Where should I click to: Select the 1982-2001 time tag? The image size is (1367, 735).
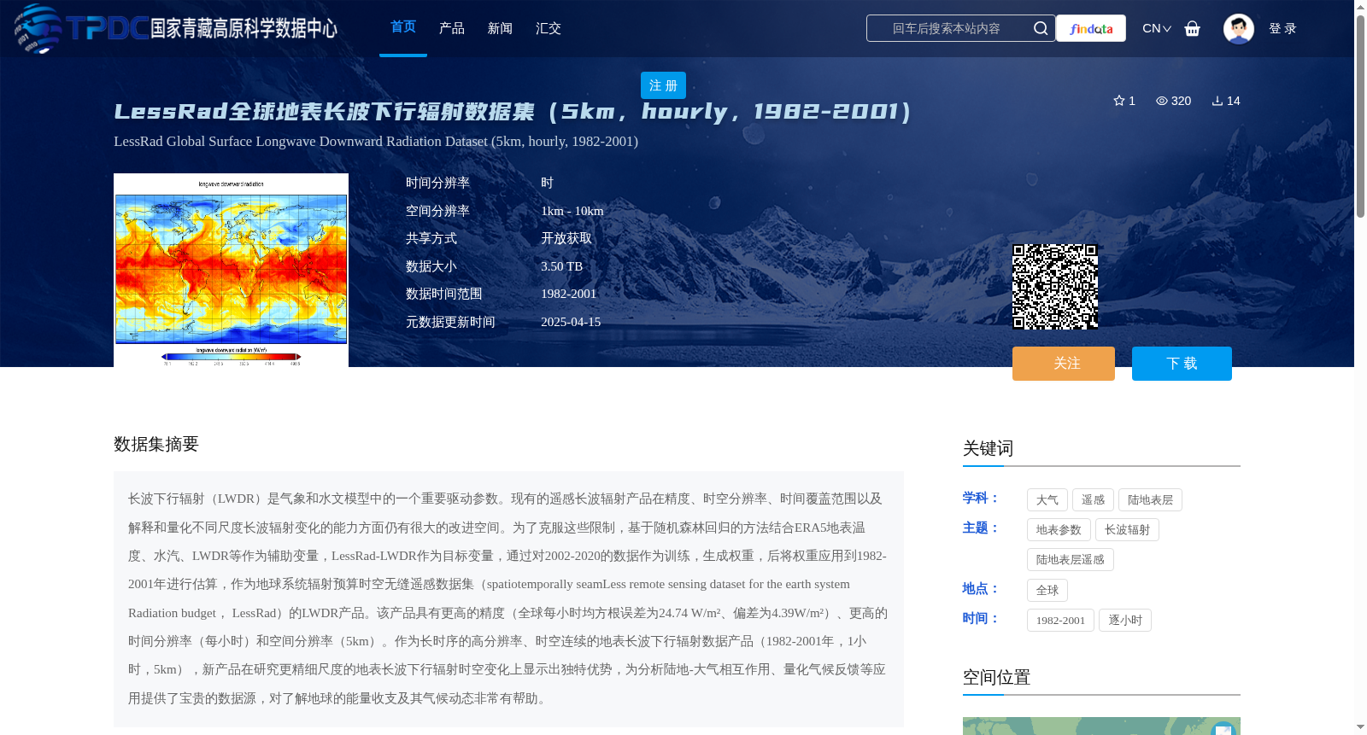1060,621
